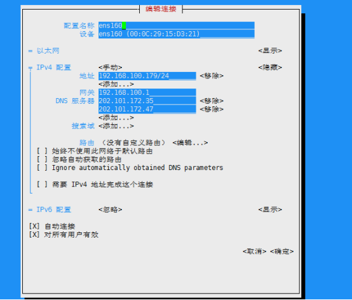The image size is (352, 300).
Task: Open the IPv4 <手动> method dropdown
Action: [x=110, y=68]
